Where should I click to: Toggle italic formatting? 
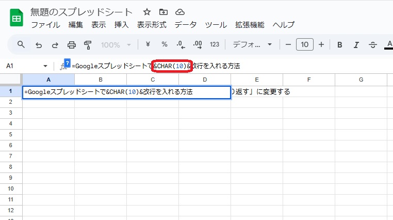[356, 45]
